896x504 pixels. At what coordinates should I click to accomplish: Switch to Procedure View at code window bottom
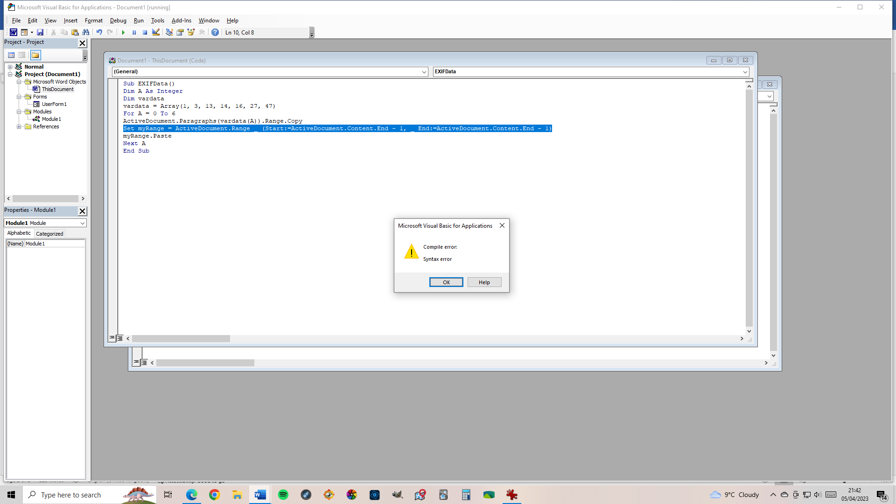point(112,338)
